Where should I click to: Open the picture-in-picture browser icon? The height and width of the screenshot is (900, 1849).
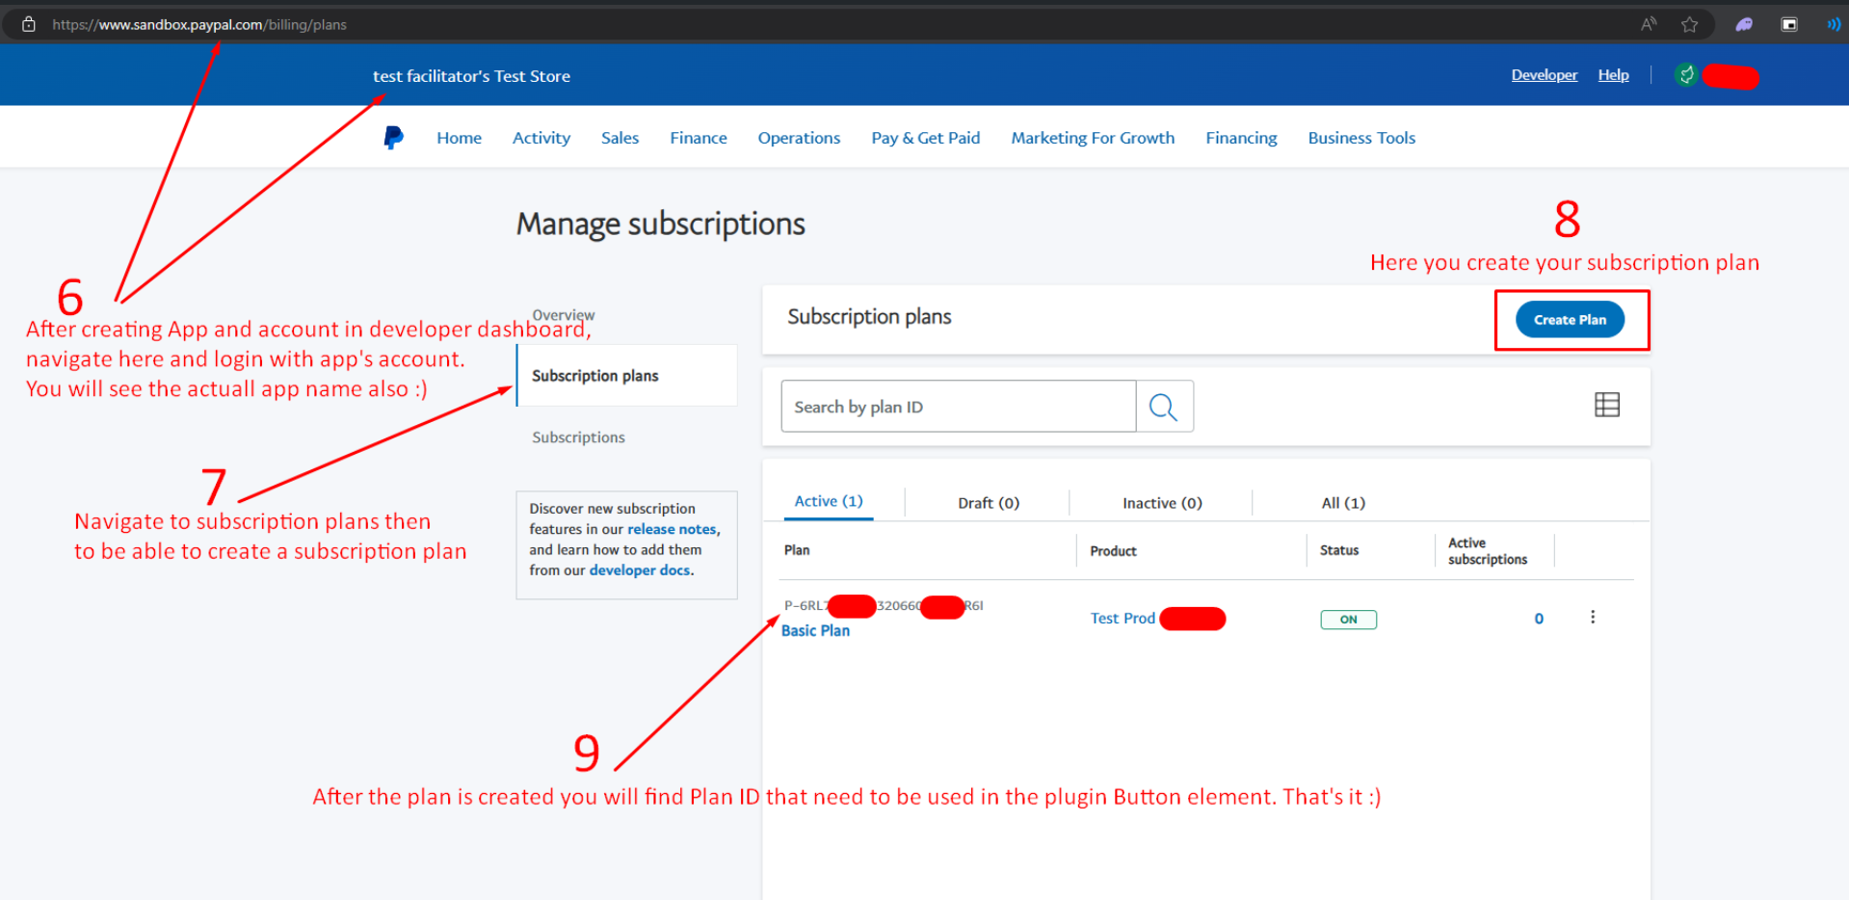(x=1789, y=25)
